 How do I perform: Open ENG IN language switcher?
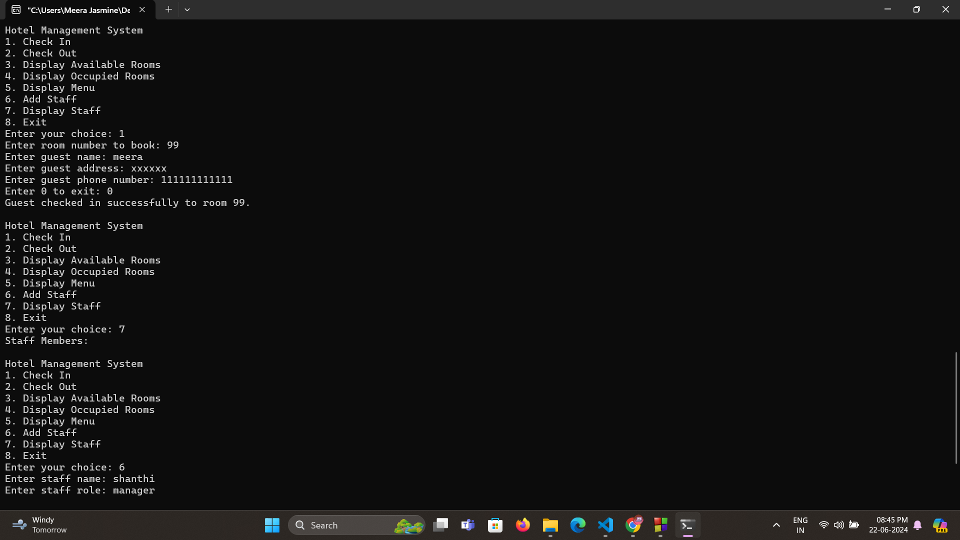pyautogui.click(x=800, y=525)
